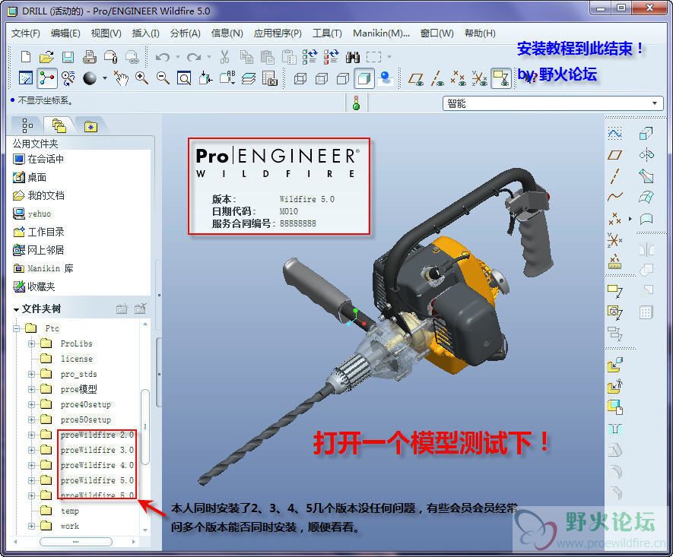Create a new file with the New icon
Image resolution: width=673 pixels, height=557 pixels.
(x=26, y=56)
